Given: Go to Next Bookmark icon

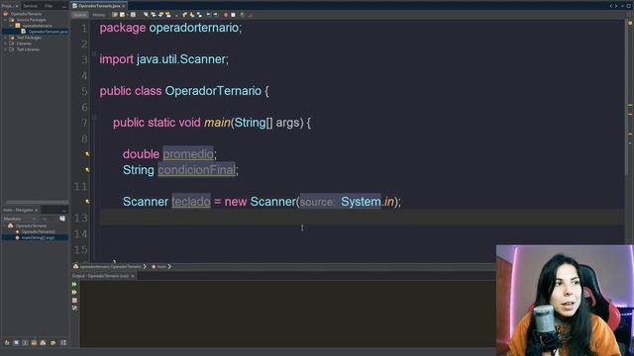Looking at the screenshot, I should click(x=191, y=15).
